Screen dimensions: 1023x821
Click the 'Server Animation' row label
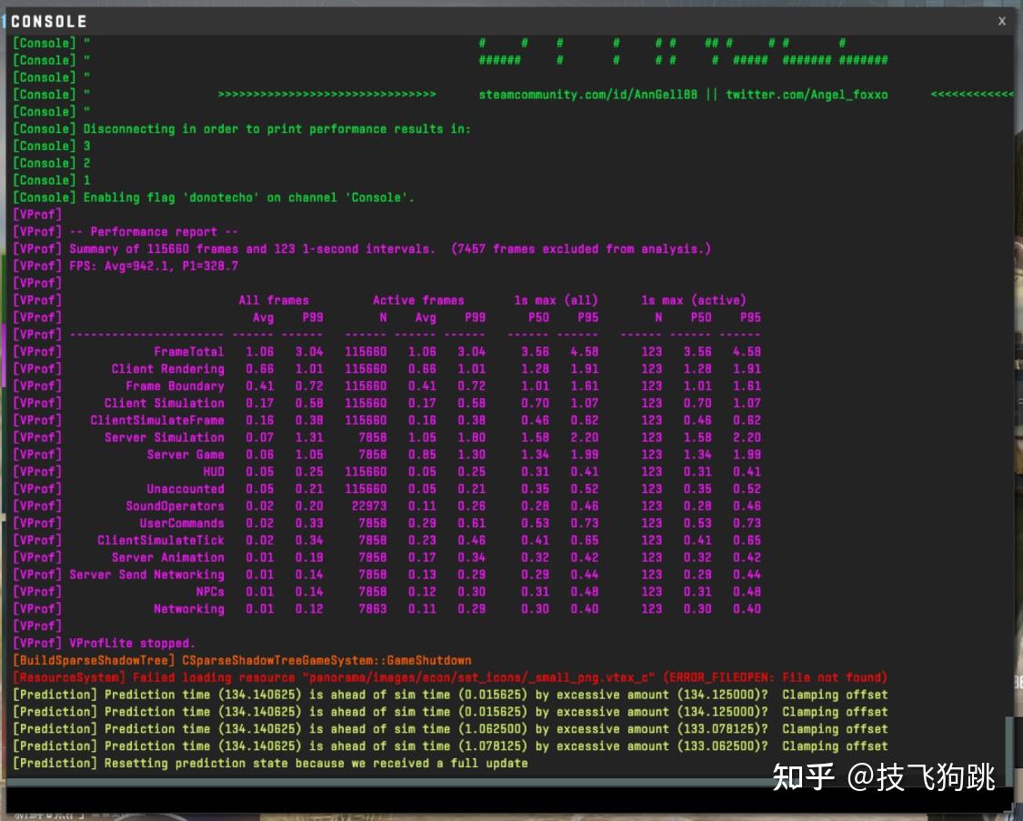tap(167, 557)
